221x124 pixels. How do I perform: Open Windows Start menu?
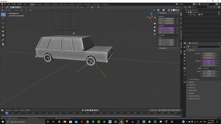click(3, 122)
